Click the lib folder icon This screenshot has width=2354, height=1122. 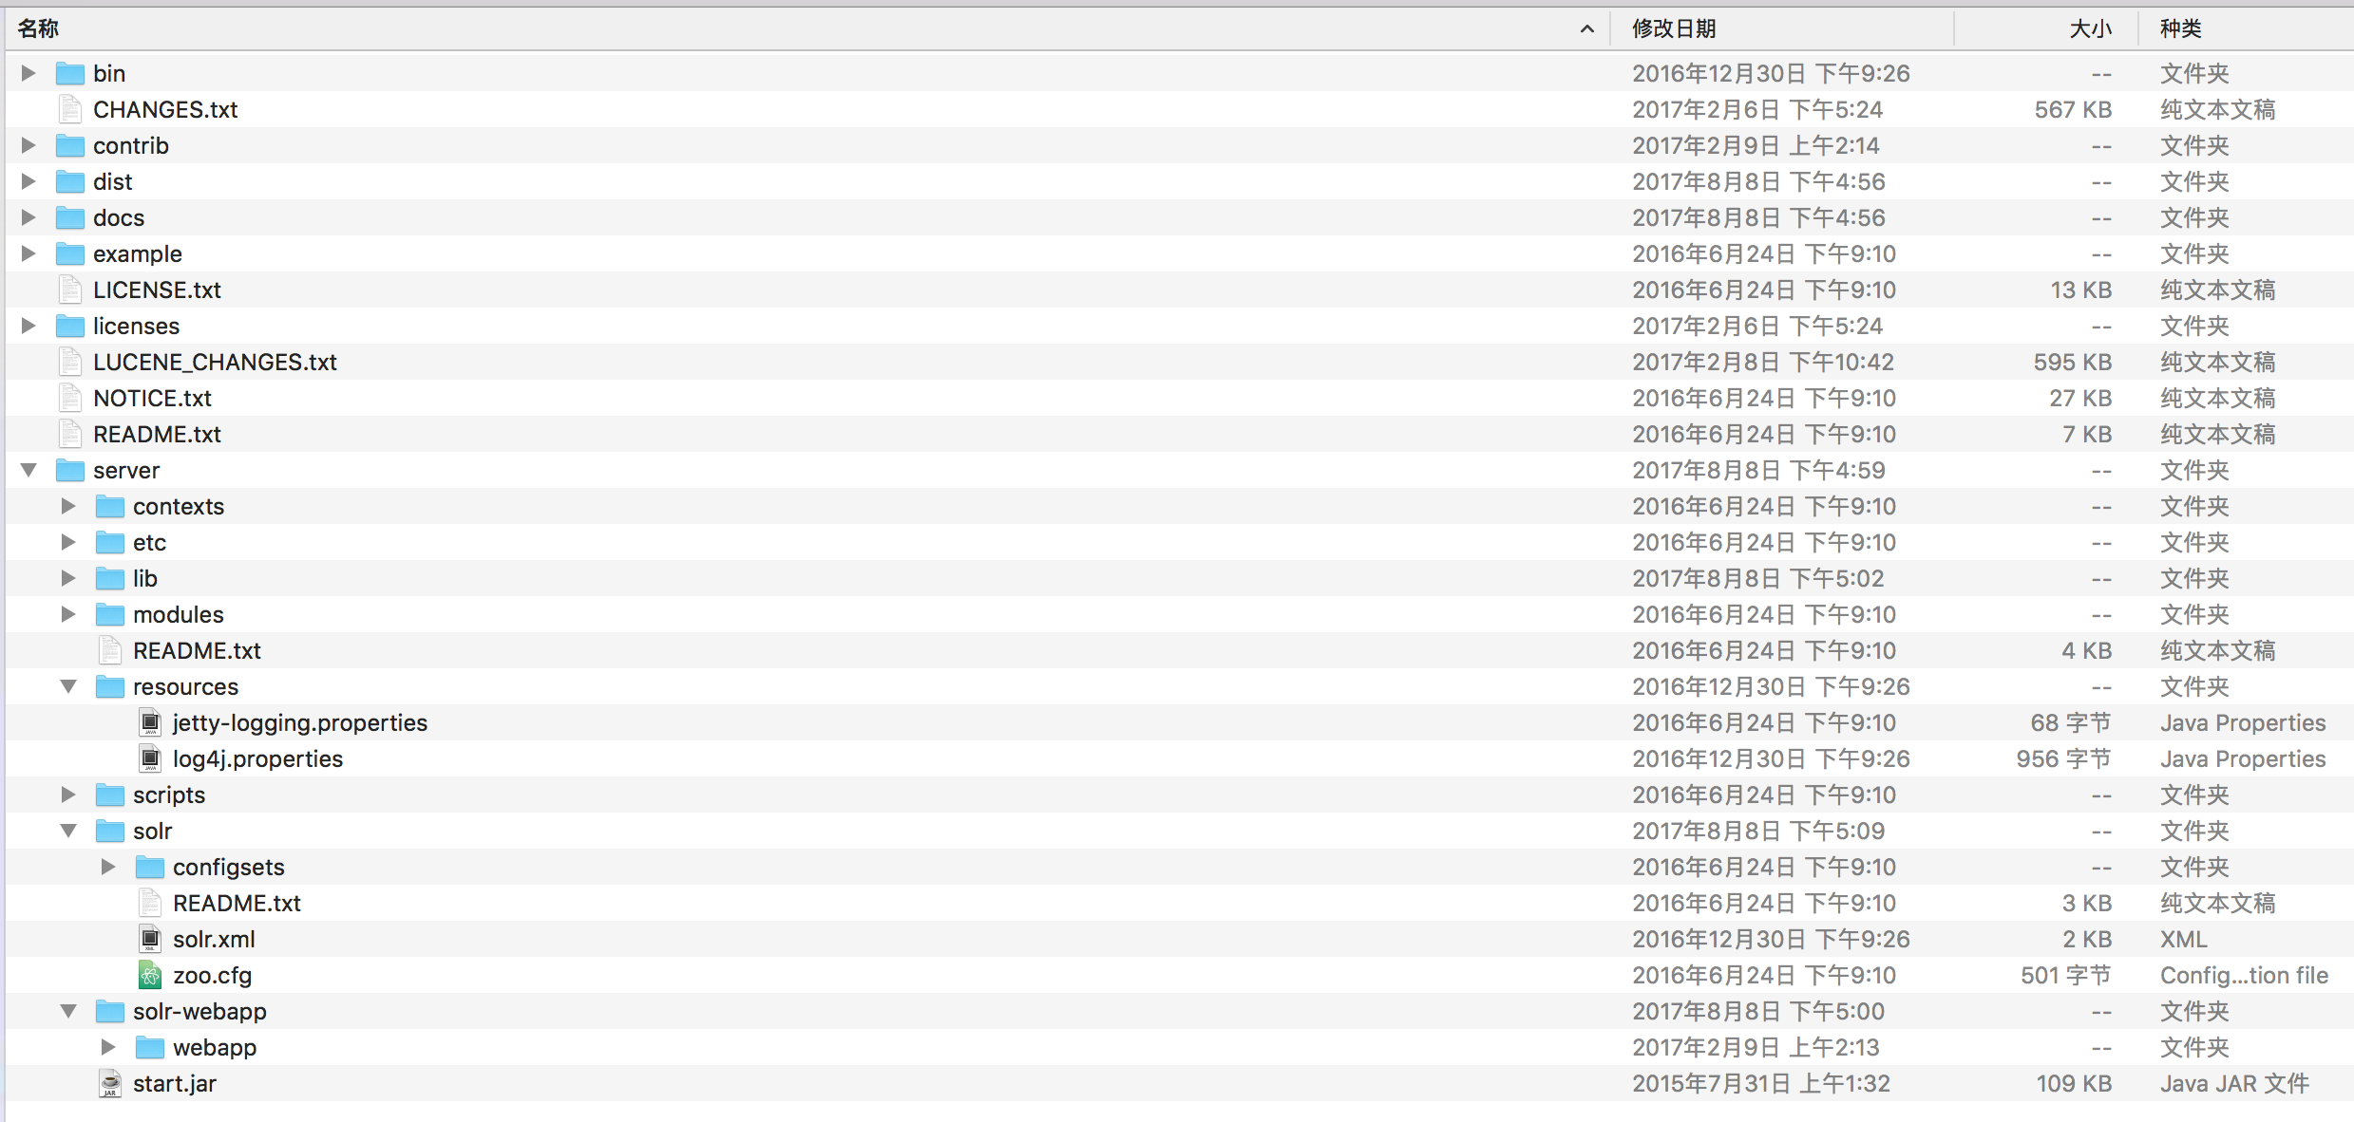109,578
